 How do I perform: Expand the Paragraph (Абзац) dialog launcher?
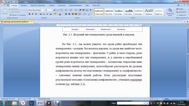point(92,18)
